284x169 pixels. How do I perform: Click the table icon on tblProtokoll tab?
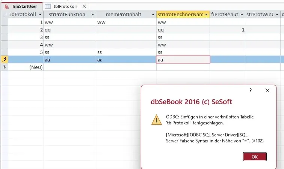[48, 6]
